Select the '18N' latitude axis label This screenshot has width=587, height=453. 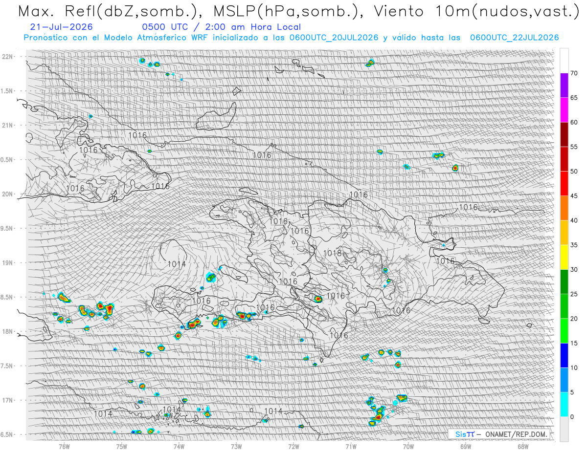click(x=7, y=331)
